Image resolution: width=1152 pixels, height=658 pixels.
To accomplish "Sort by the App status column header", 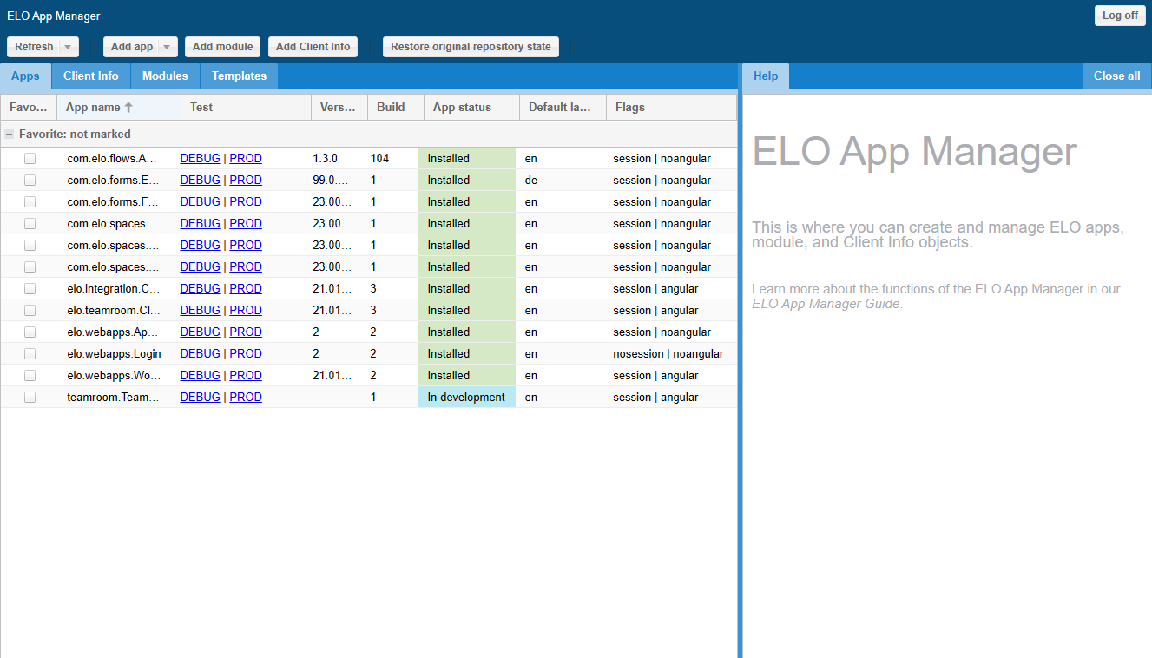I will click(x=471, y=108).
